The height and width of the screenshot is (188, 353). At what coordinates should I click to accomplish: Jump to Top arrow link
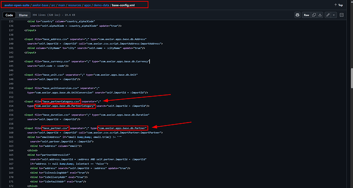pos(339,5)
